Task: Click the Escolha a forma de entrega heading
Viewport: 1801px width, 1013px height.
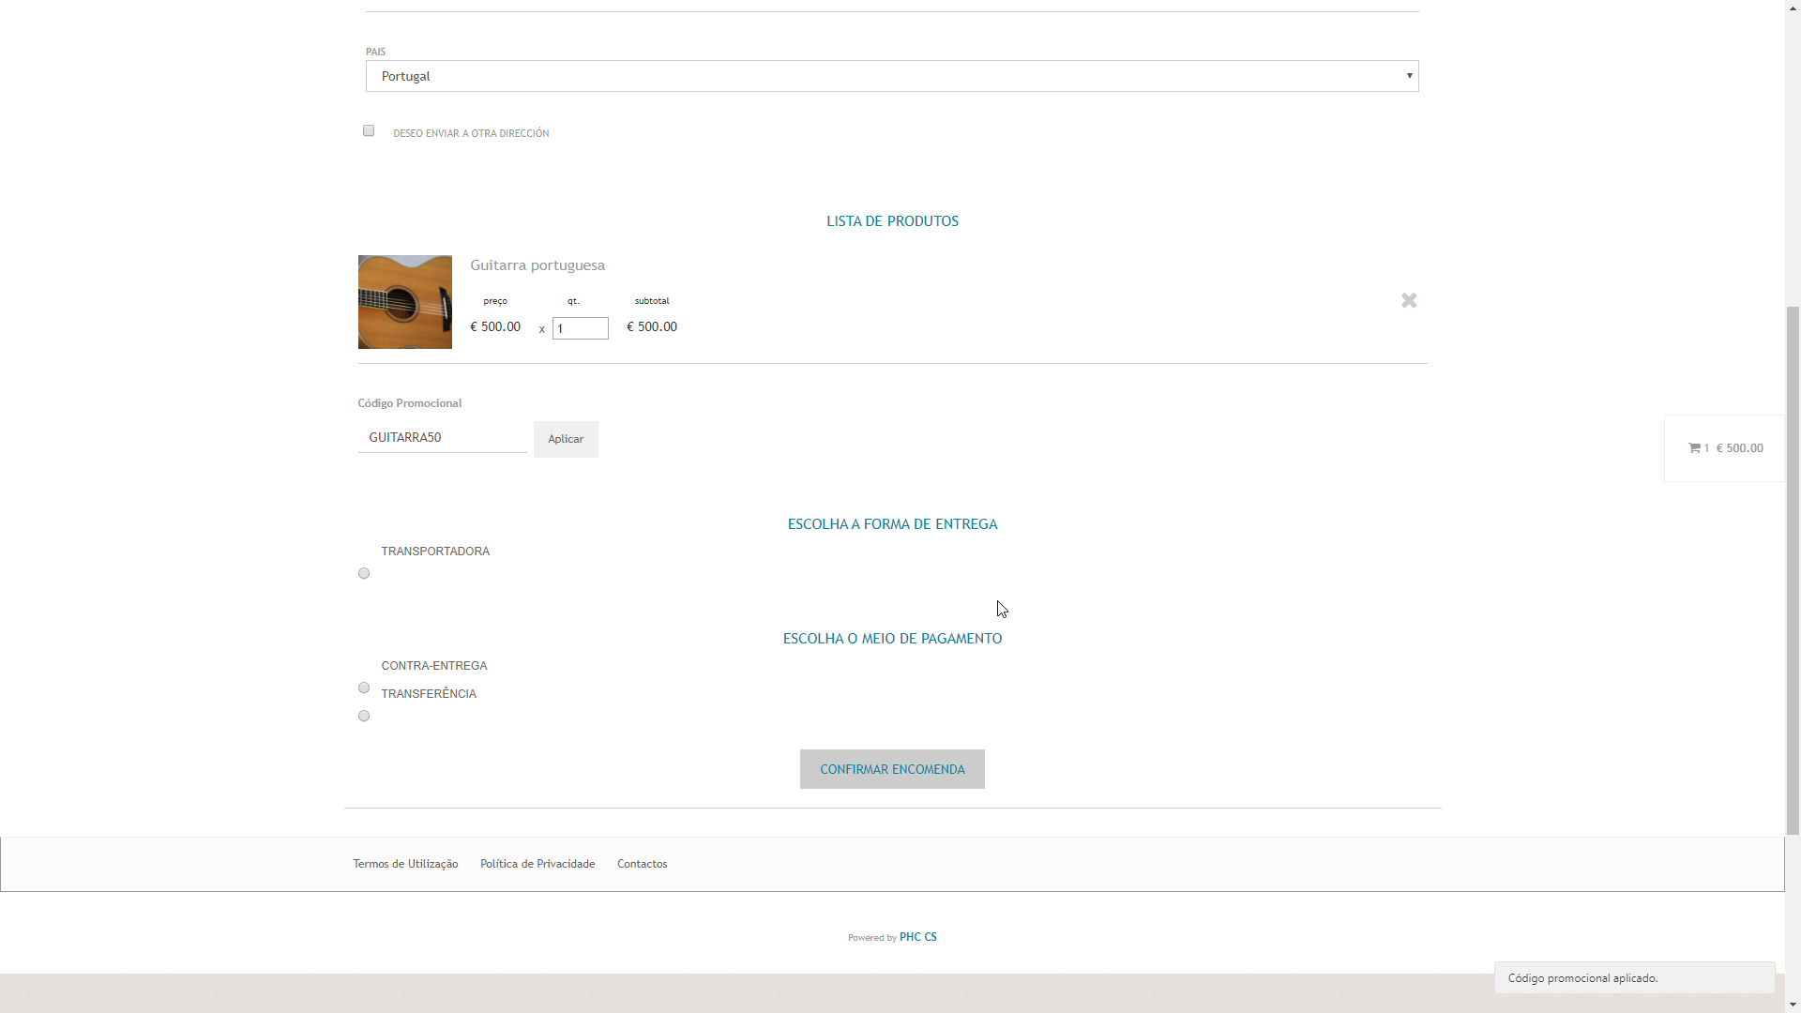Action: coord(892,524)
